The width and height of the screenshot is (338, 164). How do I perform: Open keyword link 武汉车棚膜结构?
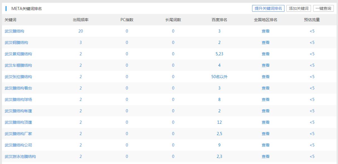(x=18, y=65)
